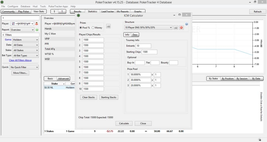
Task: Open the PokerTracker Apps menu
Action: click(58, 6)
